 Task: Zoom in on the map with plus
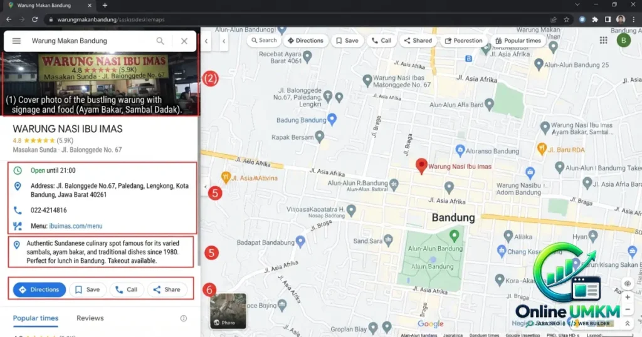(x=627, y=298)
